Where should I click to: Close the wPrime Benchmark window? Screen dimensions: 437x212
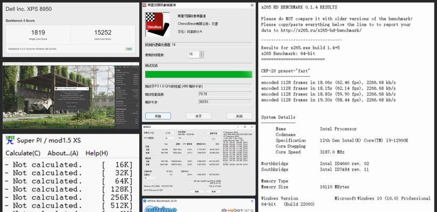[252, 201]
